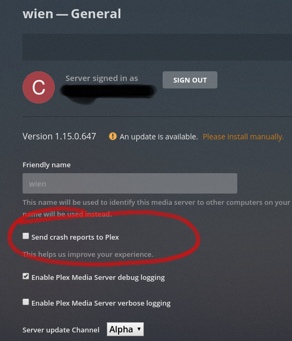Open the Please install manually link
The height and width of the screenshot is (341, 292).
(243, 137)
